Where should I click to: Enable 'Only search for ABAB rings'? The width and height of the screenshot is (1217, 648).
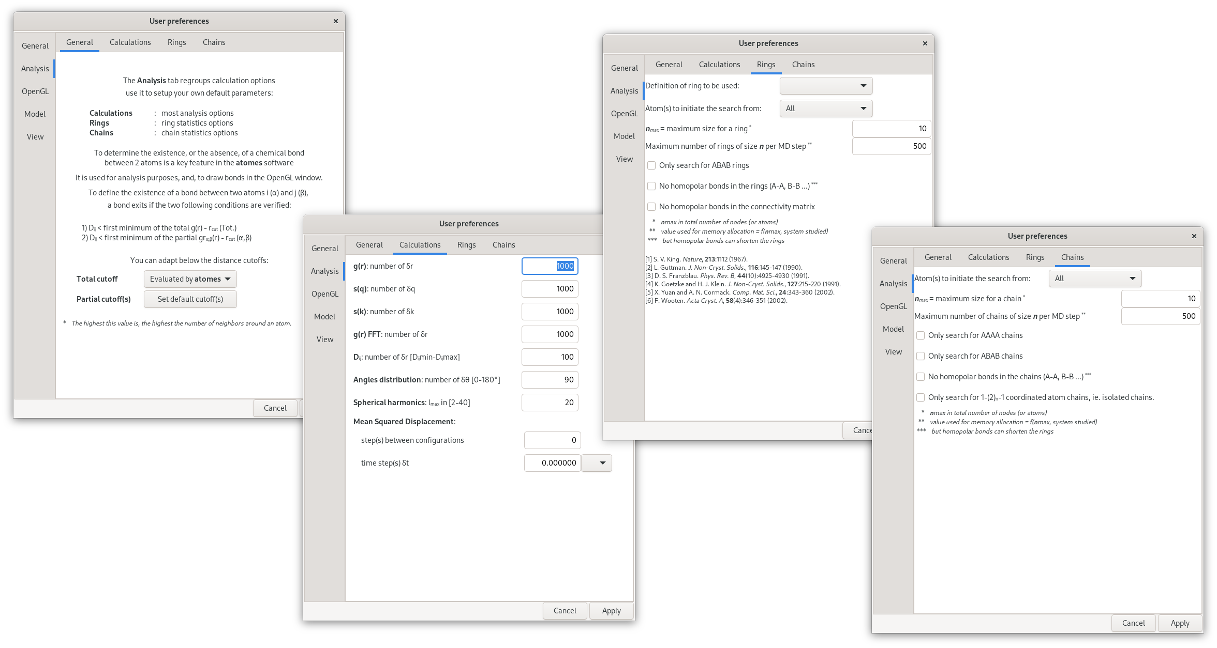651,165
